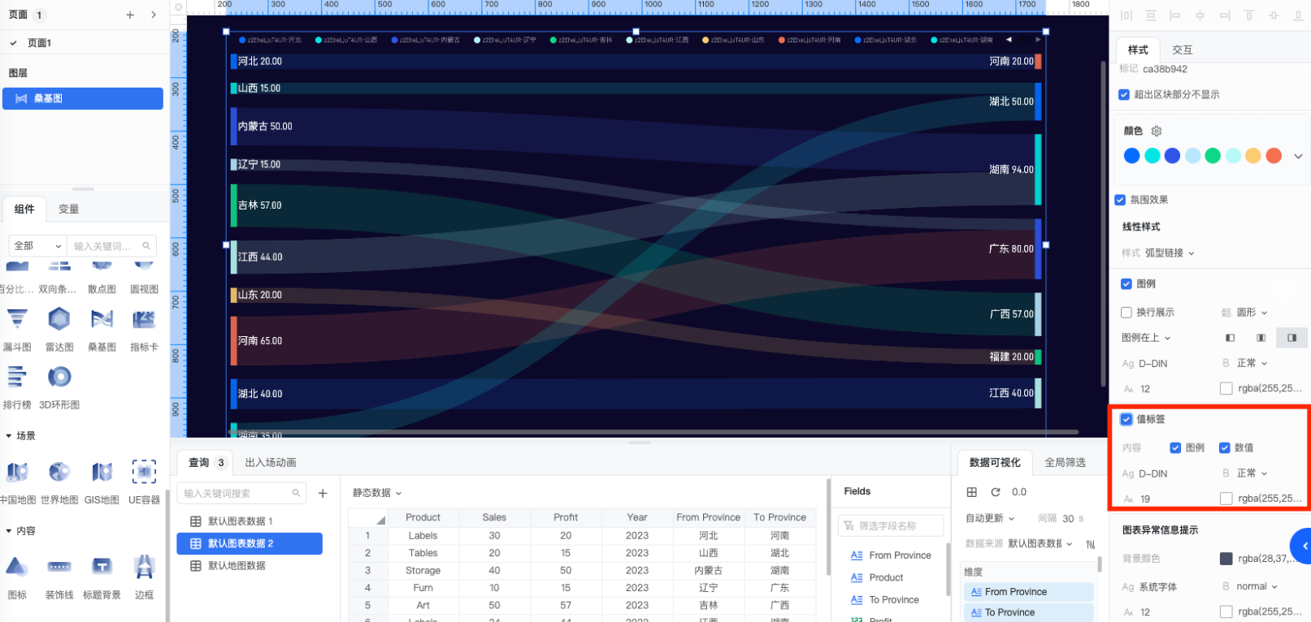Screen dimensions: 1311x622
Task: Open 背景颜色 dark swatch color picker
Action: [x=1226, y=559]
